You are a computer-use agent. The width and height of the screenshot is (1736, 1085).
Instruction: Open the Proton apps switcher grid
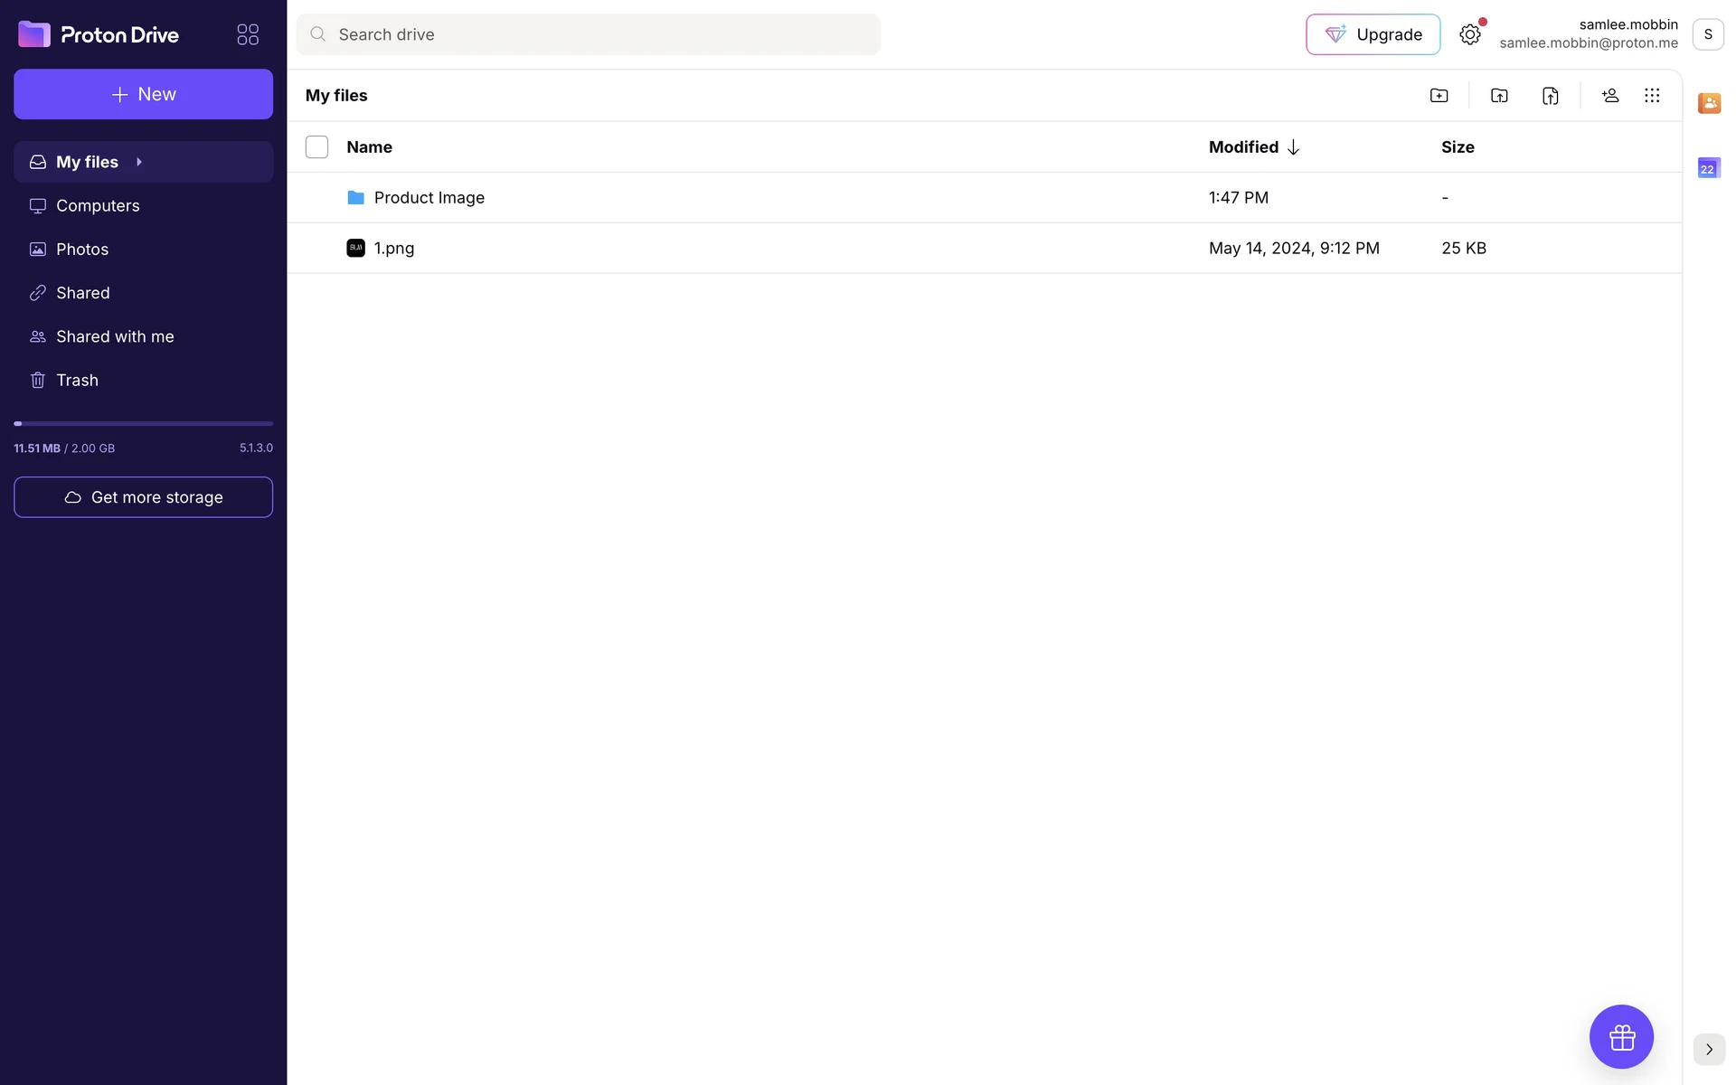(248, 34)
